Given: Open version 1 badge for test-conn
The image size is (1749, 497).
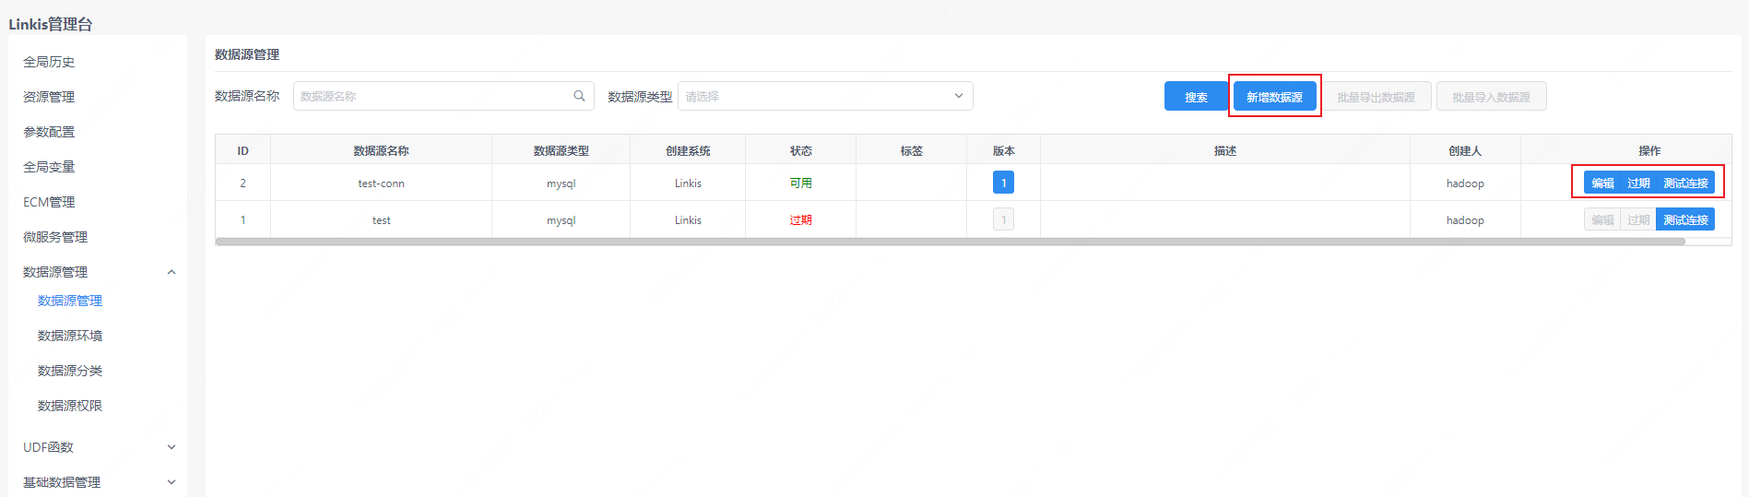Looking at the screenshot, I should point(1003,183).
